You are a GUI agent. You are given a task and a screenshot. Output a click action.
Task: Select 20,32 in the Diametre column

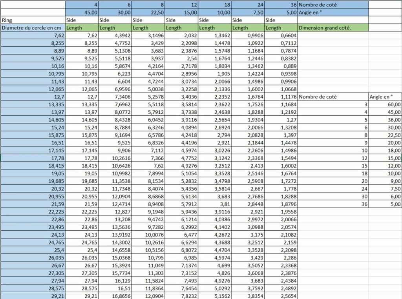click(x=33, y=189)
